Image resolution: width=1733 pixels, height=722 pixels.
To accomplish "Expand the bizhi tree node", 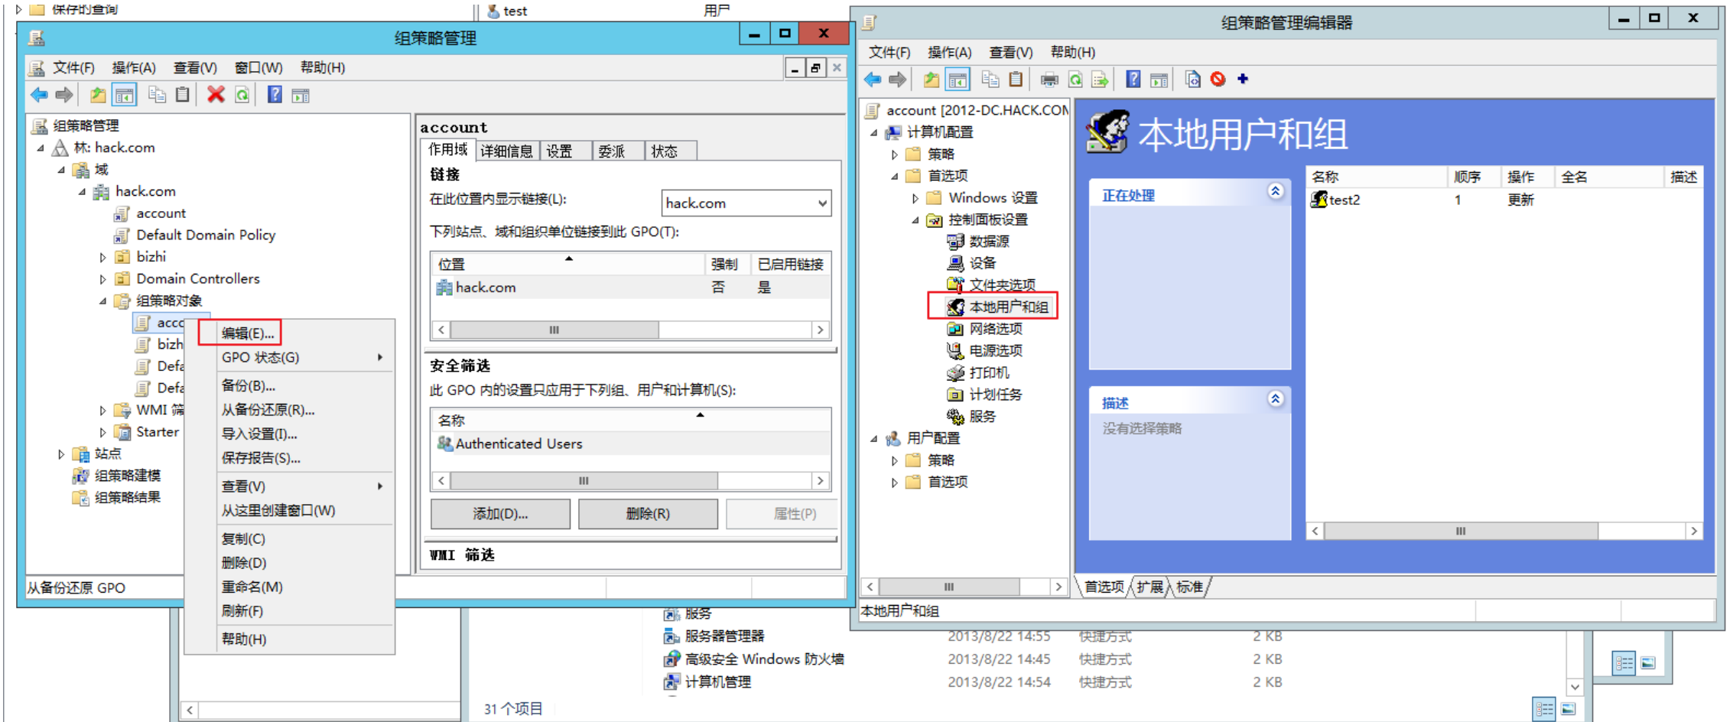I will point(103,257).
